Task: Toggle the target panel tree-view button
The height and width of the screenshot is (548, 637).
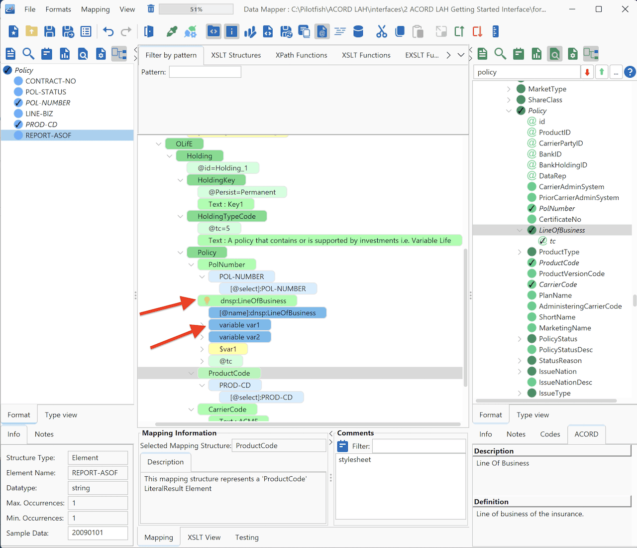Action: point(591,53)
